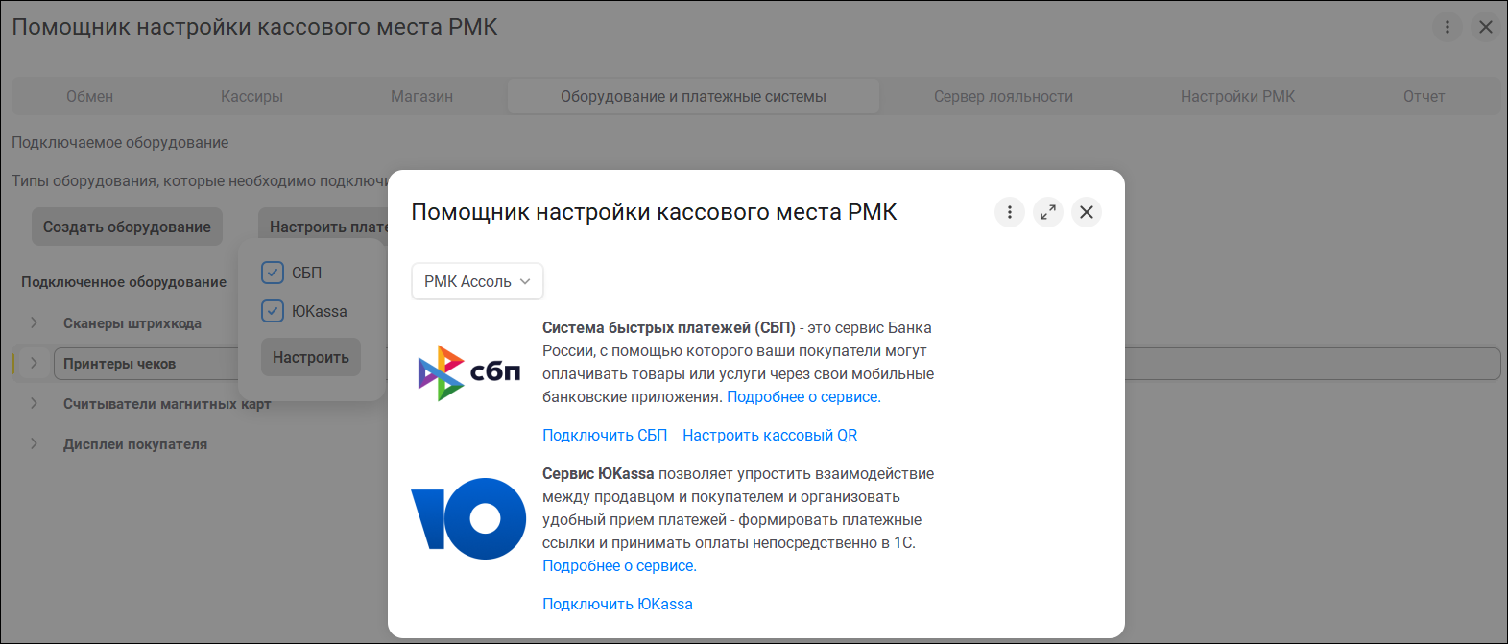Close the front dialog window

coord(1087,212)
